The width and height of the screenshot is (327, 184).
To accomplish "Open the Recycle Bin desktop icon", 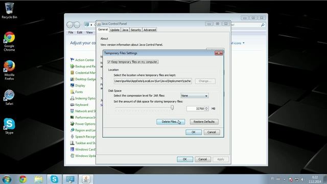I will click(9, 11).
